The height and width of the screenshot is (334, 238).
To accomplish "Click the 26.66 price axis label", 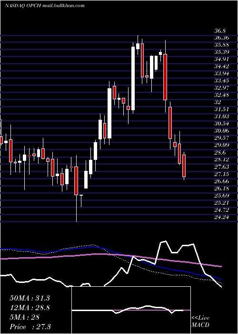I will click(222, 181).
